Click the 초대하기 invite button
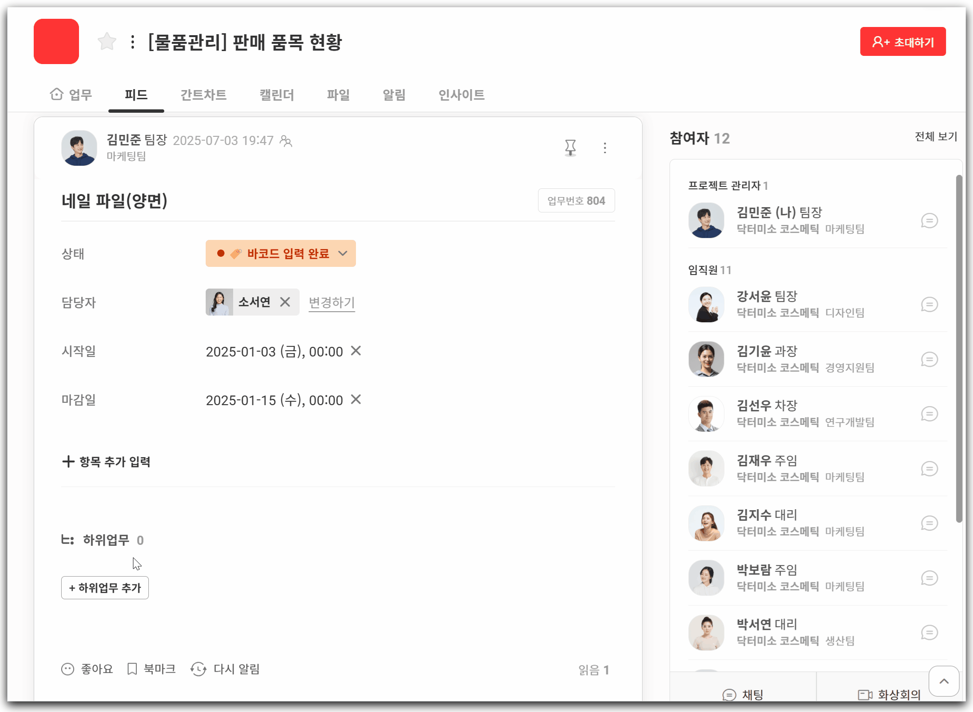The height and width of the screenshot is (712, 973). 903,42
